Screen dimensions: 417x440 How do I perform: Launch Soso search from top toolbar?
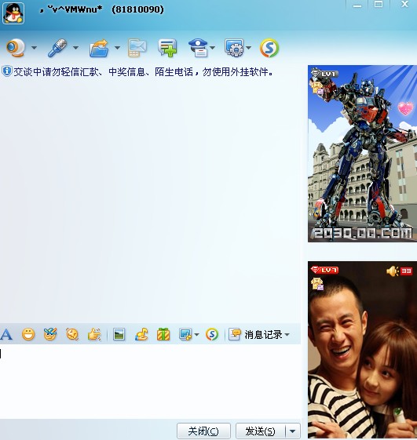pyautogui.click(x=269, y=48)
